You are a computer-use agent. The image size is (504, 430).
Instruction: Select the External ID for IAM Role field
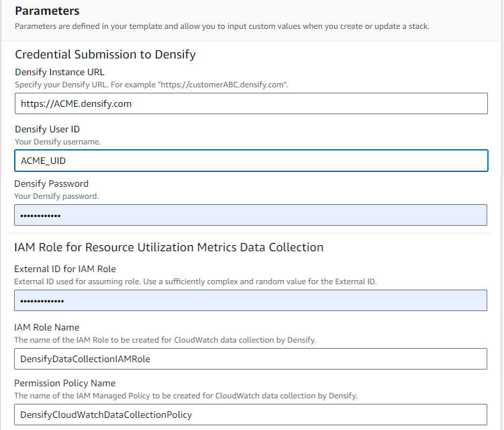click(250, 300)
